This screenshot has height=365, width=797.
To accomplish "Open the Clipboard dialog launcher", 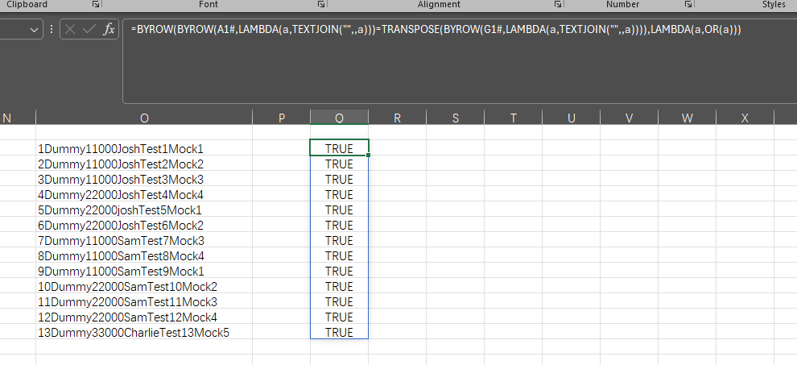I will (96, 4).
